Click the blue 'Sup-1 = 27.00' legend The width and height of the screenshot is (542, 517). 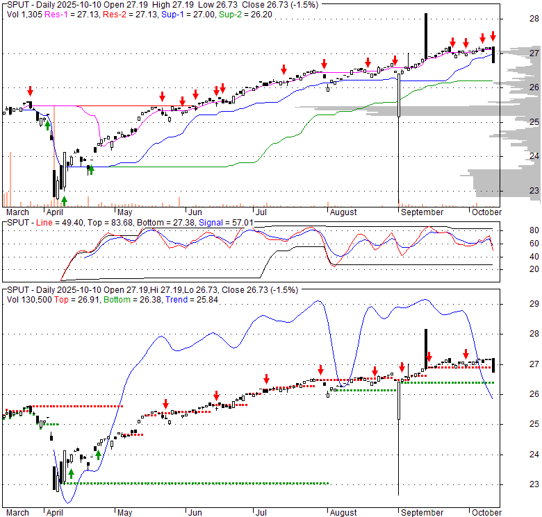click(x=189, y=15)
